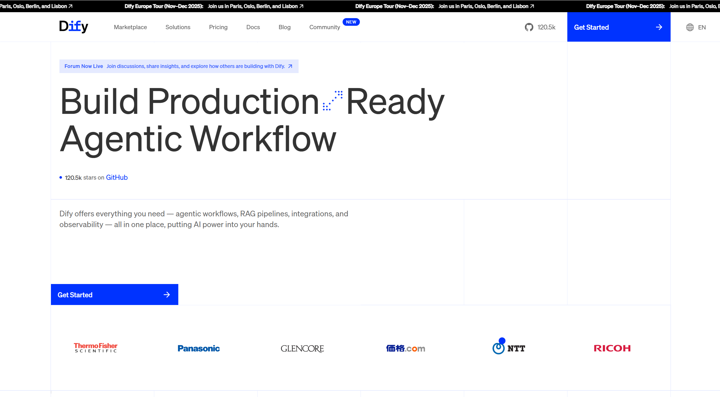
Task: Click the hero Get Started button
Action: tap(114, 294)
